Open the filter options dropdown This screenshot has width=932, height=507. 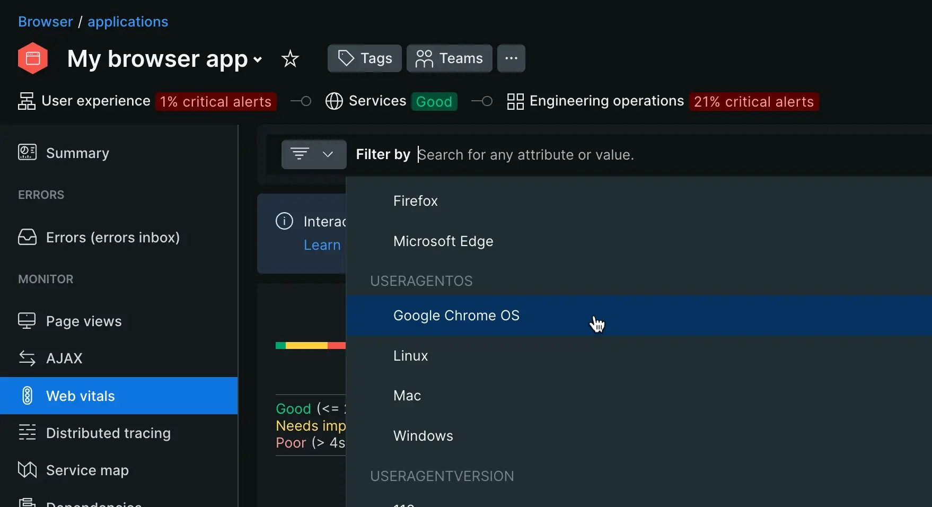coord(314,154)
